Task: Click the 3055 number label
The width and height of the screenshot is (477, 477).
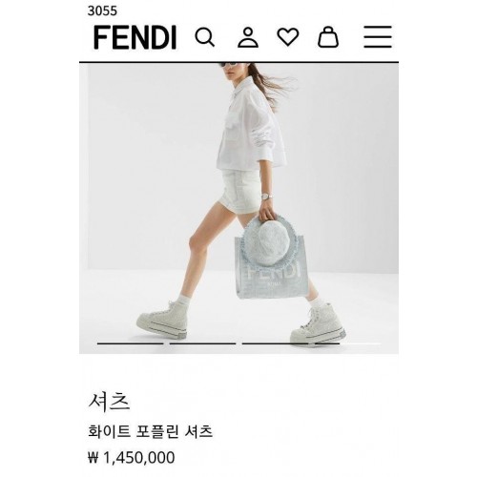Action: pyautogui.click(x=102, y=11)
